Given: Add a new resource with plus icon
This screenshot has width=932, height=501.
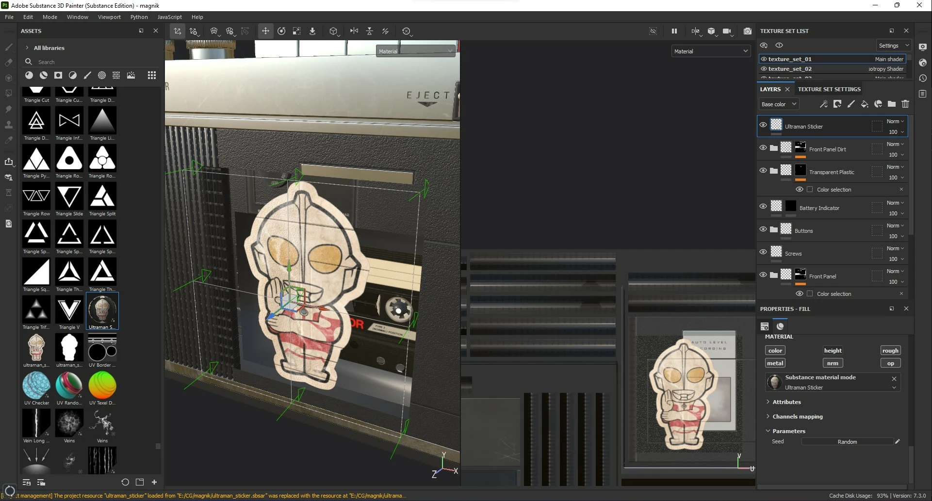Looking at the screenshot, I should (x=154, y=482).
